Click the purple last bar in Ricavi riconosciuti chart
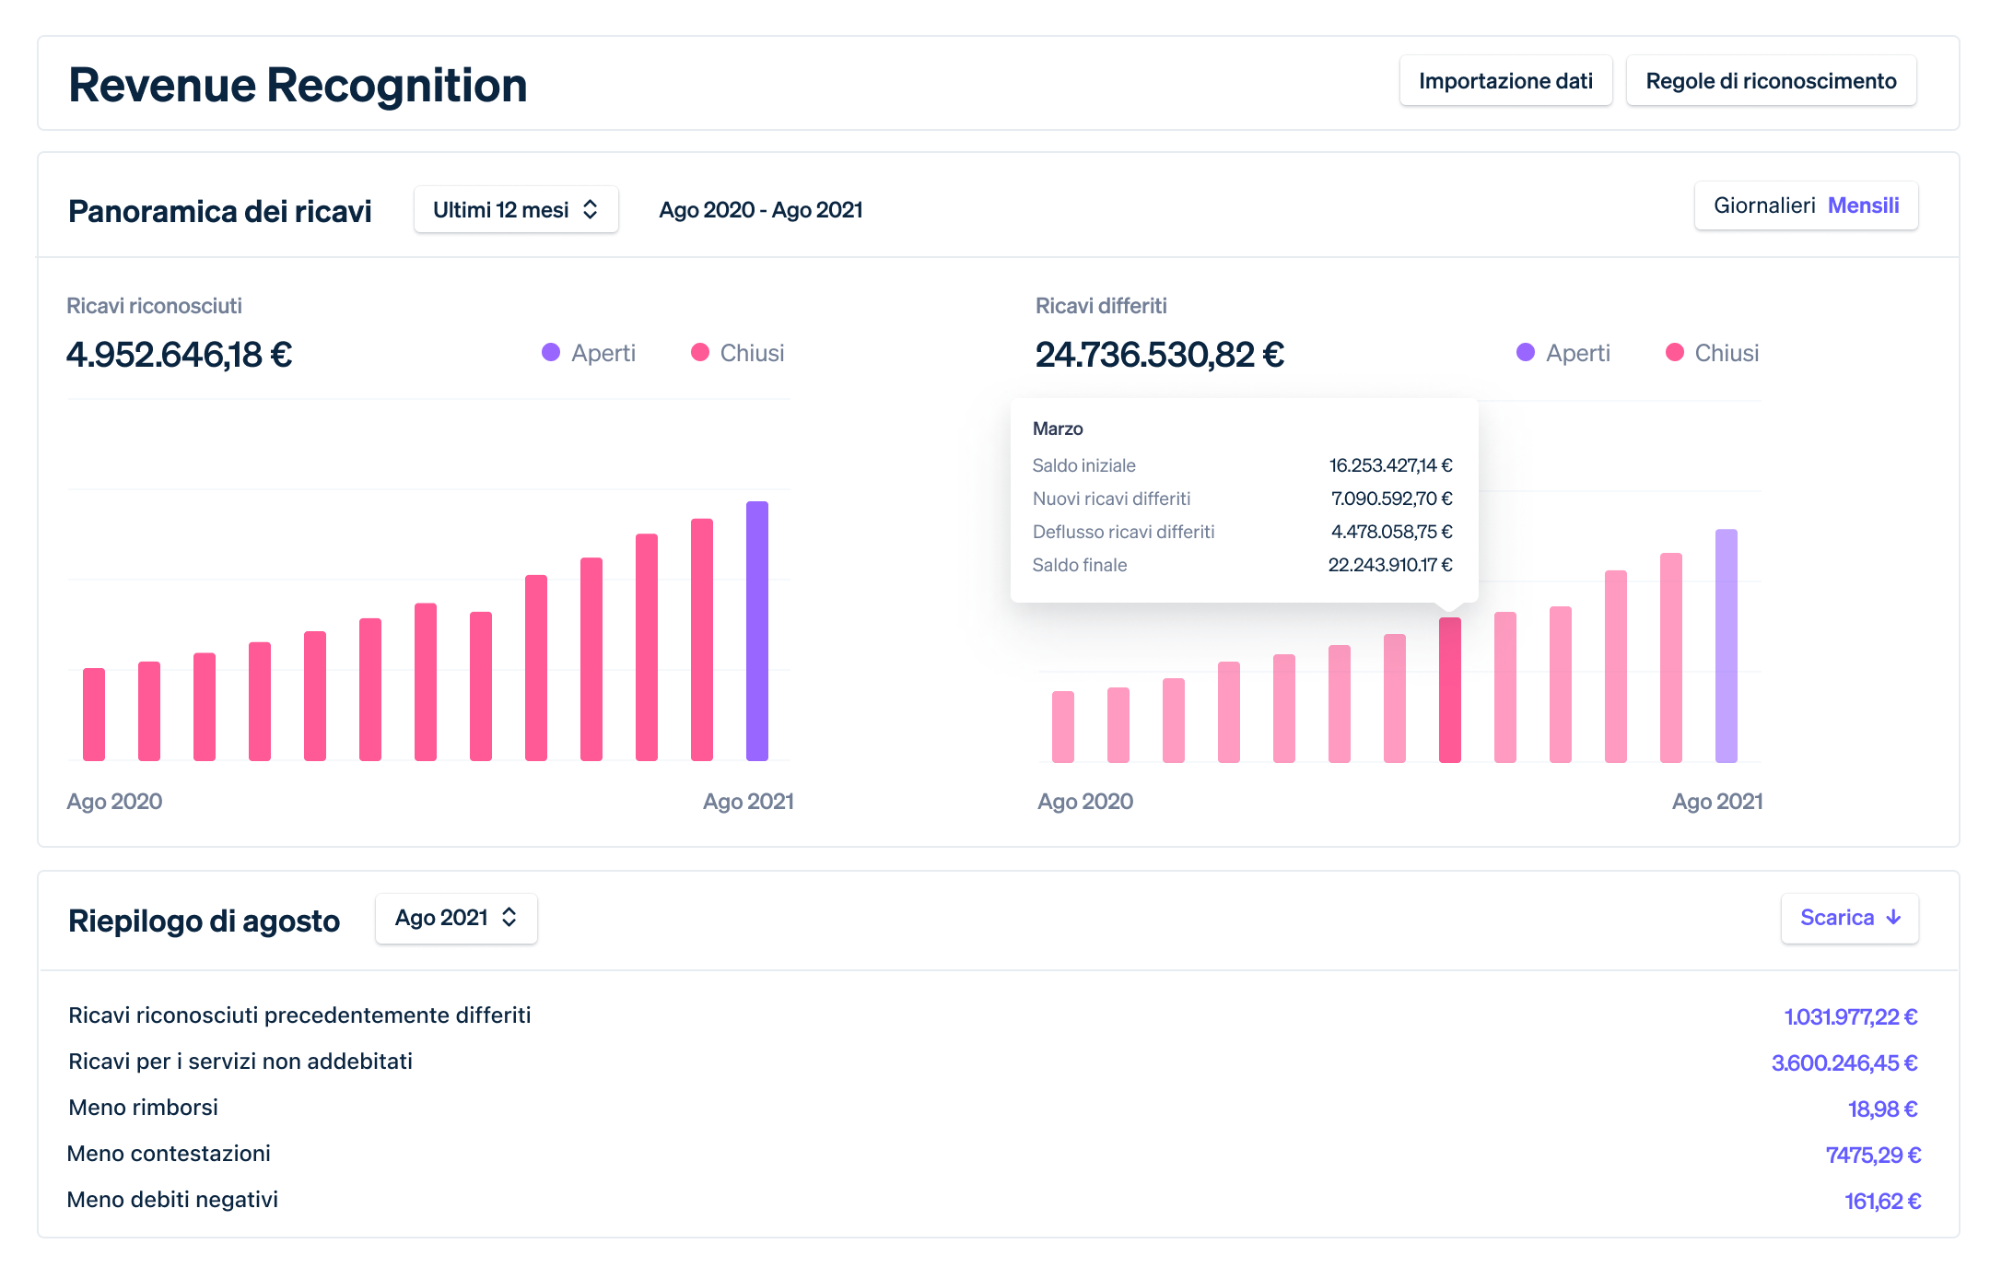Image resolution: width=1990 pixels, height=1279 pixels. click(x=757, y=631)
